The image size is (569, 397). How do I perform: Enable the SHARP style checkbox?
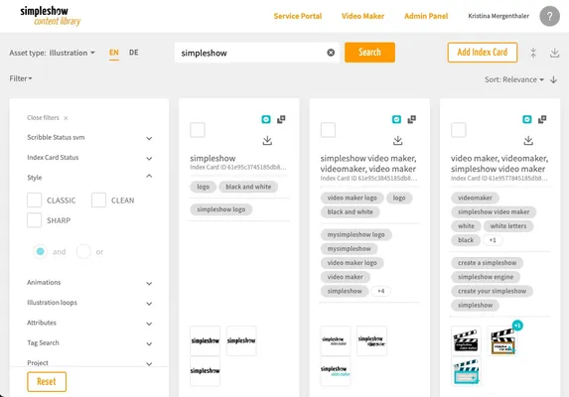click(x=34, y=220)
